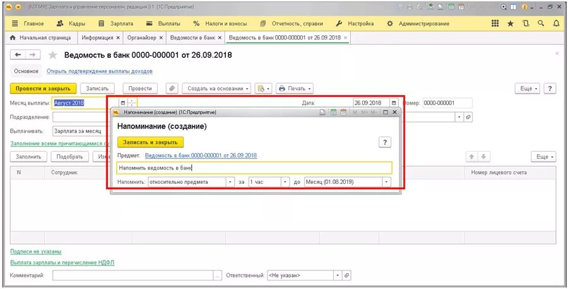Go forward with the right arrow button
The width and height of the screenshot is (568, 289).
click(x=33, y=55)
